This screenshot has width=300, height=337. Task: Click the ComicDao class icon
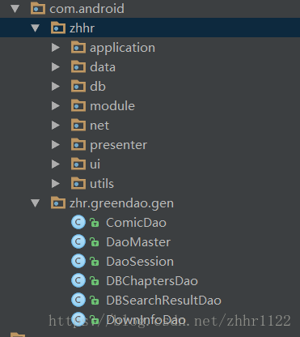(78, 222)
